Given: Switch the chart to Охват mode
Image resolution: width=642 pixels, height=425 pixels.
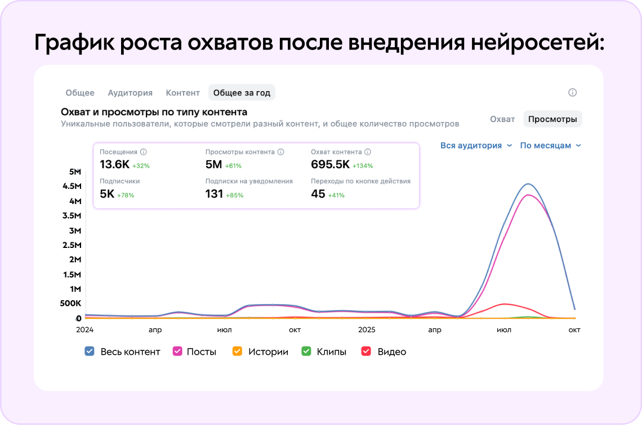Looking at the screenshot, I should 502,119.
